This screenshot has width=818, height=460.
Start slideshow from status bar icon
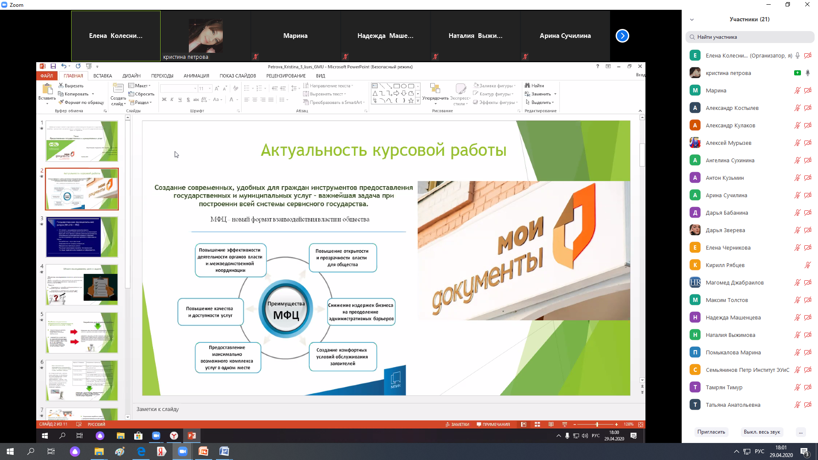point(565,425)
